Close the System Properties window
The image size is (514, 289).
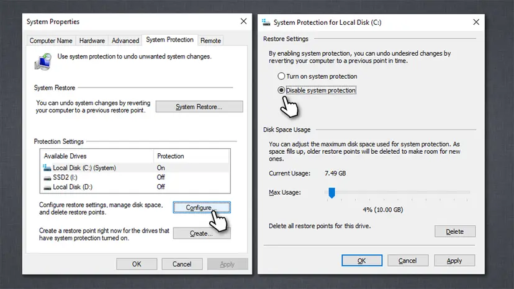pyautogui.click(x=243, y=21)
